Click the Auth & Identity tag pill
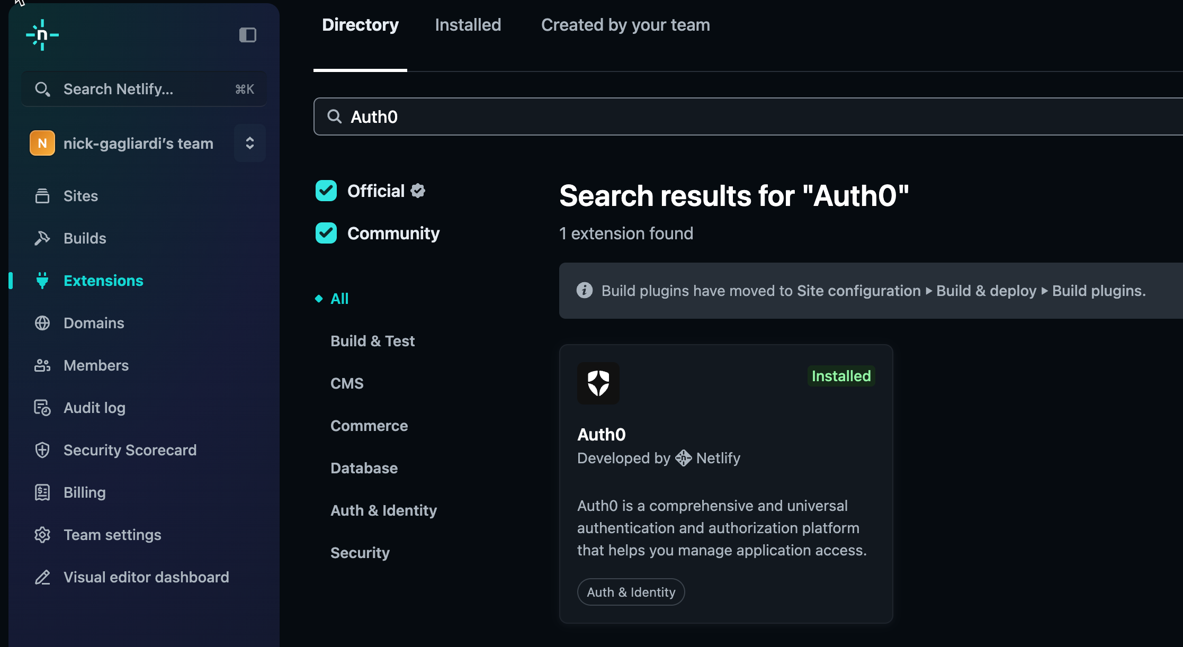The width and height of the screenshot is (1183, 647). [x=631, y=592]
